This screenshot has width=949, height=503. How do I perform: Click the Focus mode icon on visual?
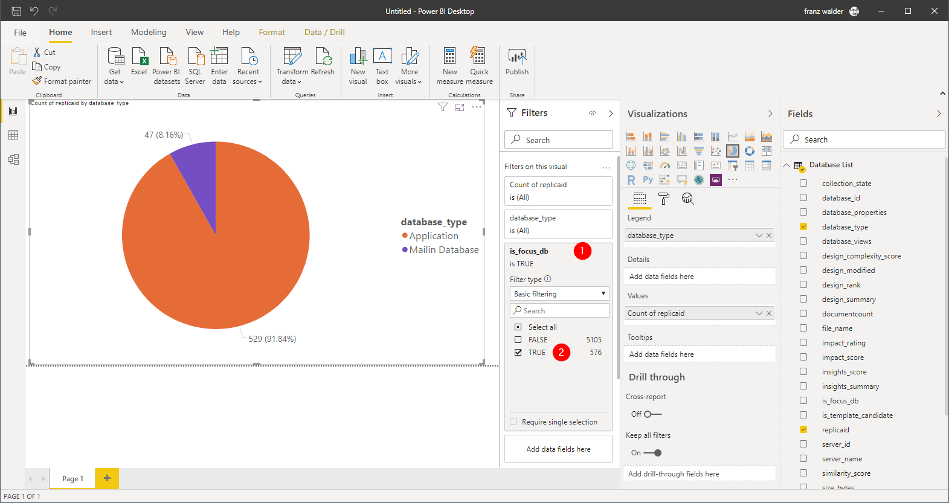click(460, 107)
